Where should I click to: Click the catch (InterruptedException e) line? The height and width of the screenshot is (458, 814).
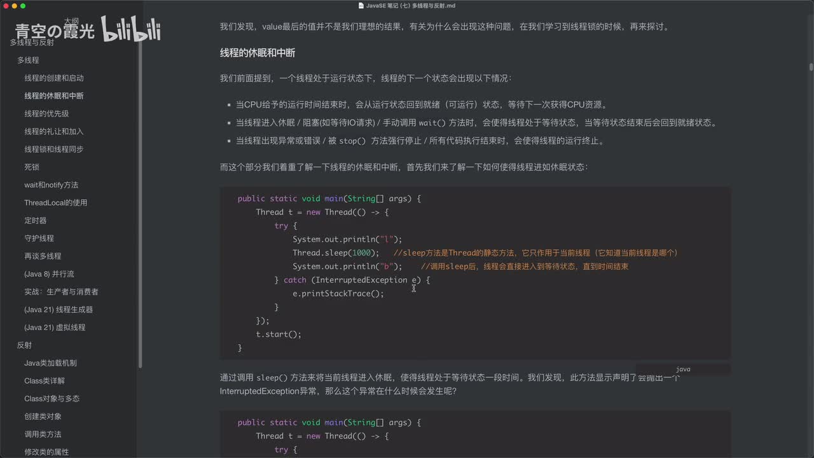pyautogui.click(x=352, y=280)
